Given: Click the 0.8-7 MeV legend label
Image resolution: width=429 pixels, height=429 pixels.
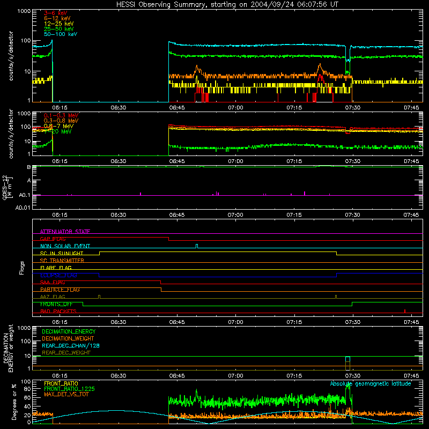Looking at the screenshot, I should 58,126.
